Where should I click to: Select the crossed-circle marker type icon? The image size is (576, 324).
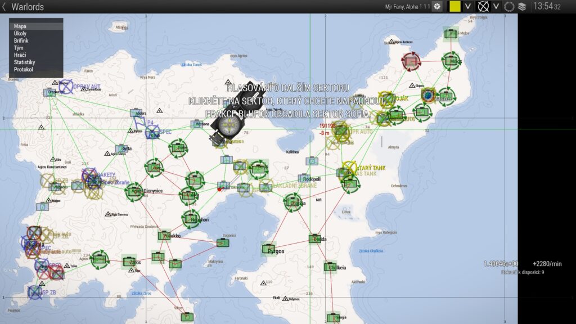[483, 6]
